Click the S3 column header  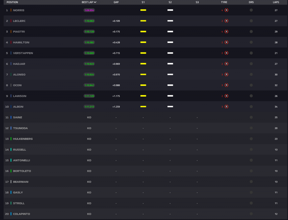197,2
